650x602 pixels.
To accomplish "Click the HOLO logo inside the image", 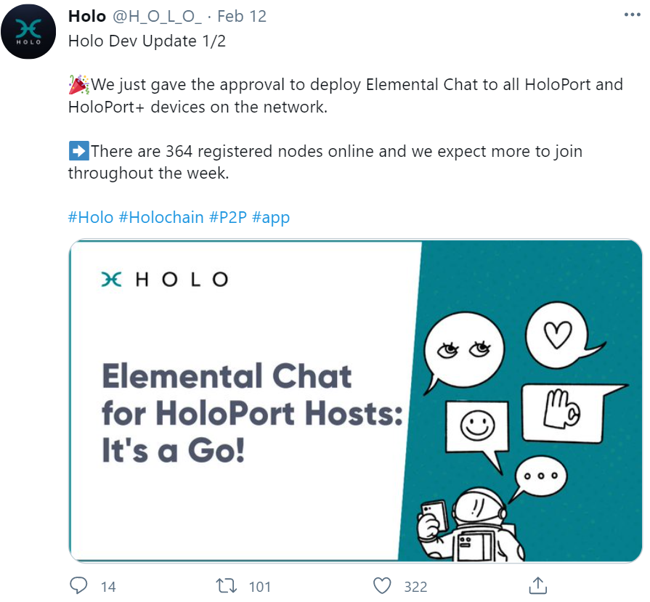I will (165, 280).
